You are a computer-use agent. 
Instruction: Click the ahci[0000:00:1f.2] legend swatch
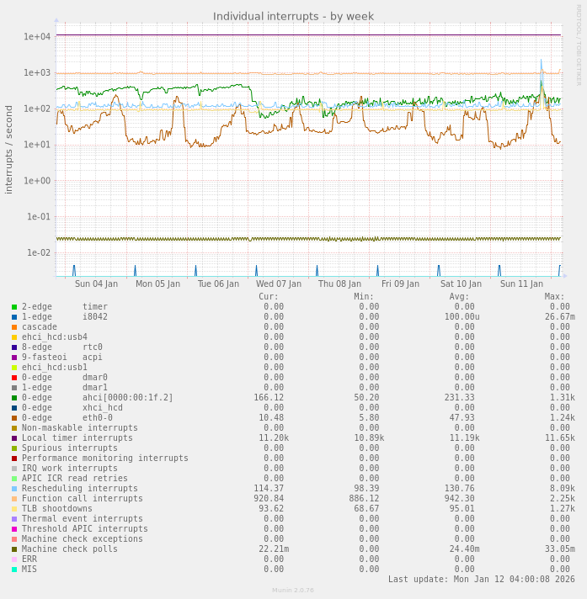click(14, 398)
